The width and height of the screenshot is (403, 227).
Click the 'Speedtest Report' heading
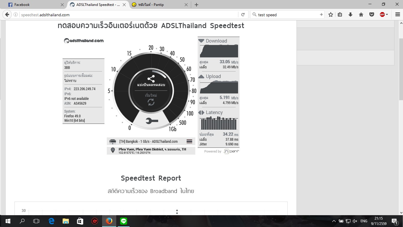(151, 178)
